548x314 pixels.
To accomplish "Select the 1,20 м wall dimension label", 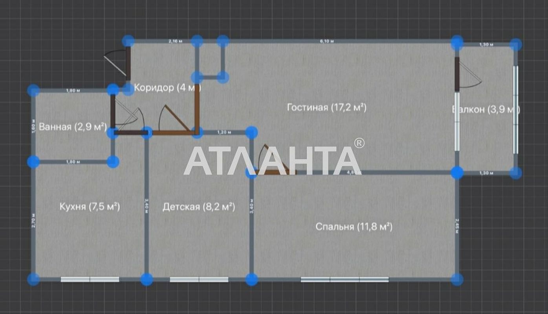I will 224,133.
